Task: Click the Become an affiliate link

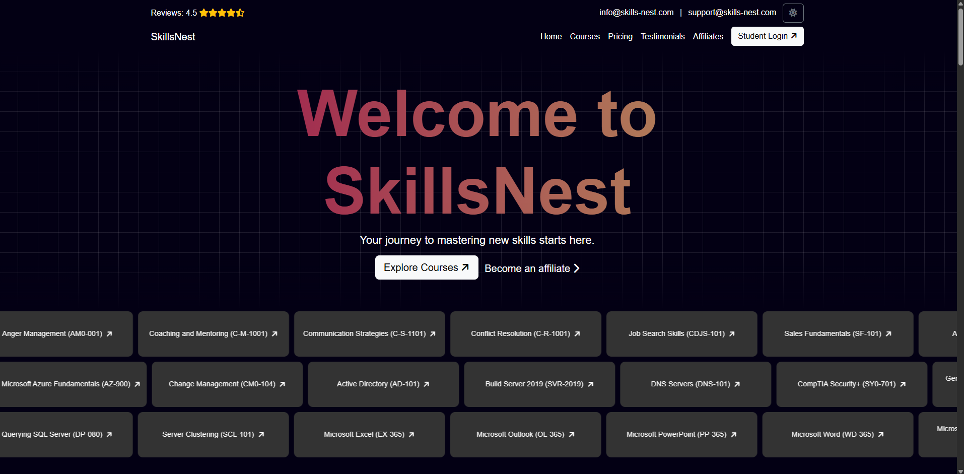Action: [532, 268]
